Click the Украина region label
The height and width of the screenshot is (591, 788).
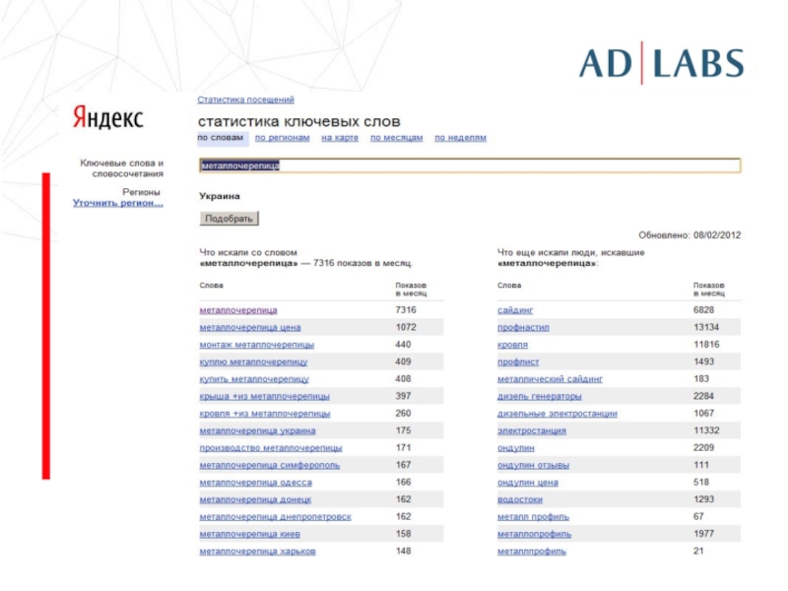point(220,196)
